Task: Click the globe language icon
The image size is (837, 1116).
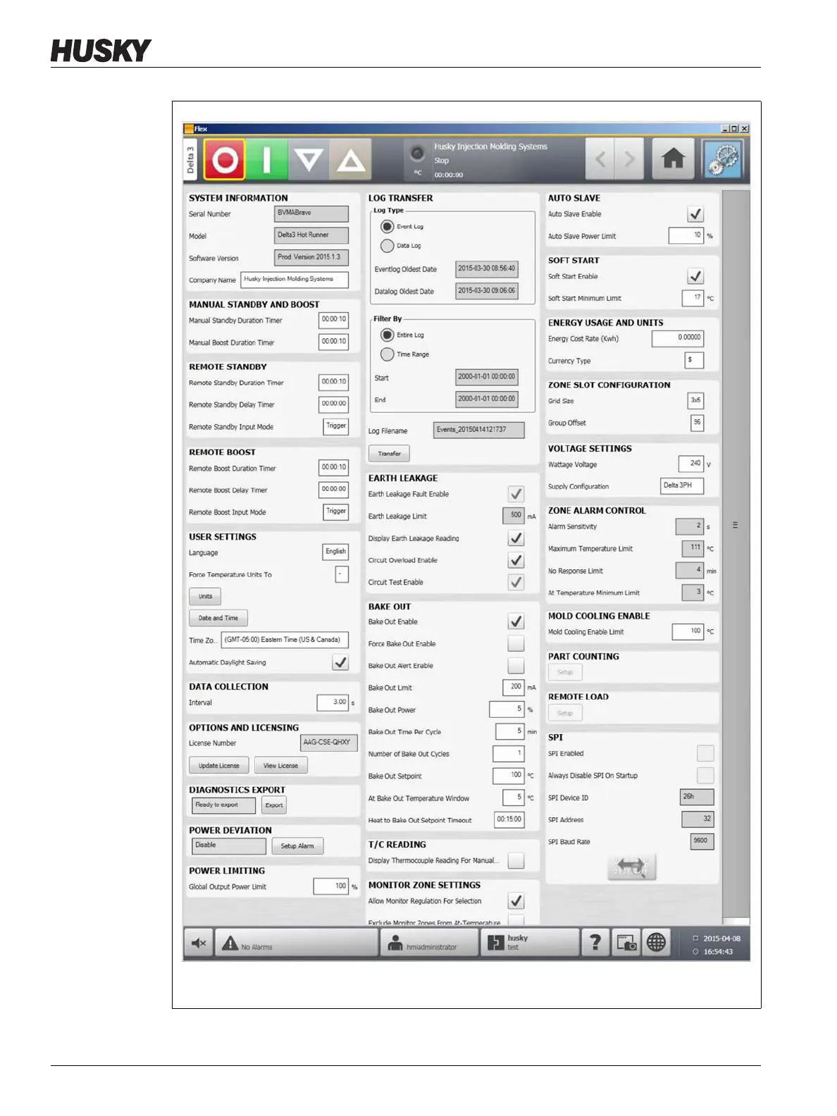Action: click(x=656, y=943)
